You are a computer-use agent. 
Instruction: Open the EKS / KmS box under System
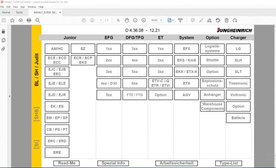[186, 60]
